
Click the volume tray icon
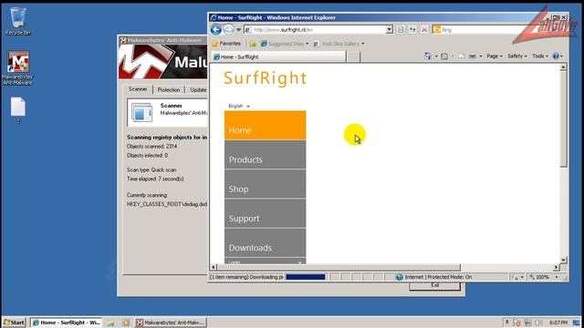coord(537,323)
